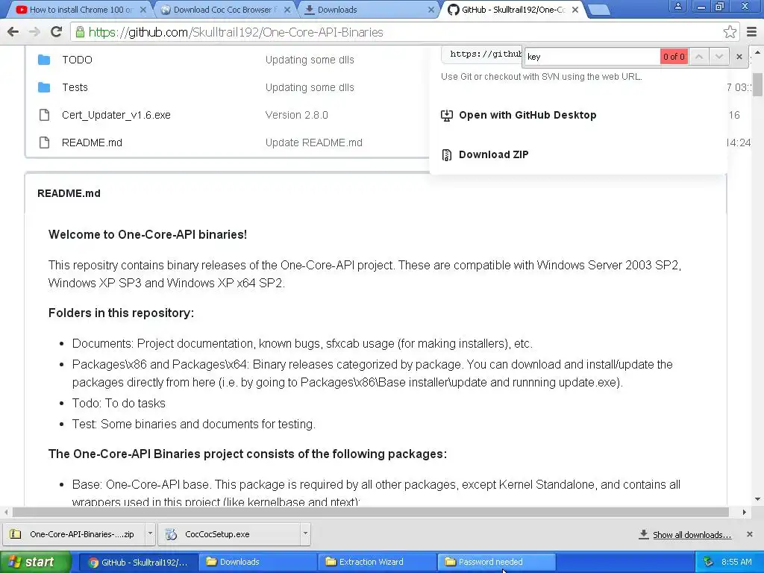The width and height of the screenshot is (764, 573).
Task: Close the How to install Chrome tab
Action: coord(143,10)
